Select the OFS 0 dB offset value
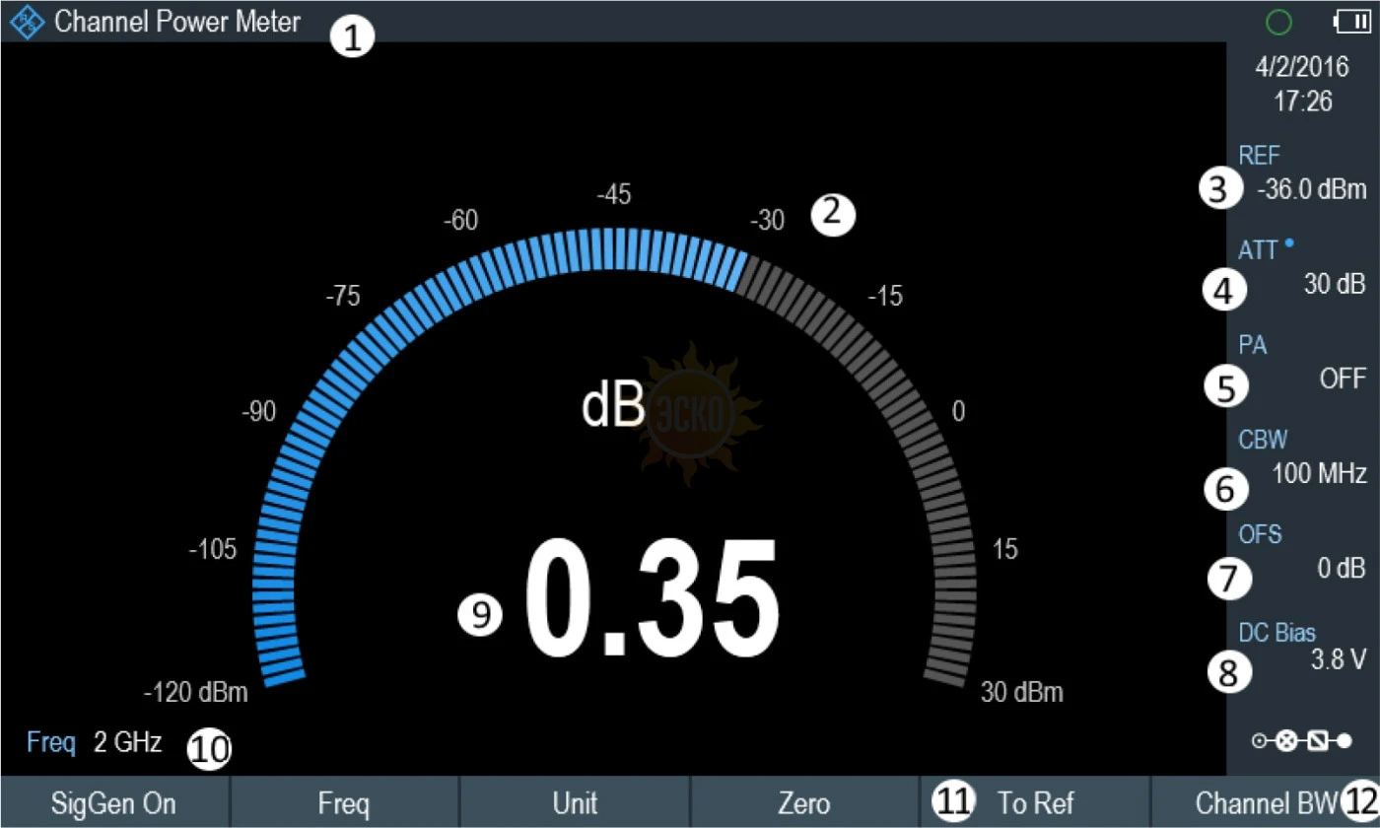This screenshot has height=828, width=1380. tap(1302, 552)
